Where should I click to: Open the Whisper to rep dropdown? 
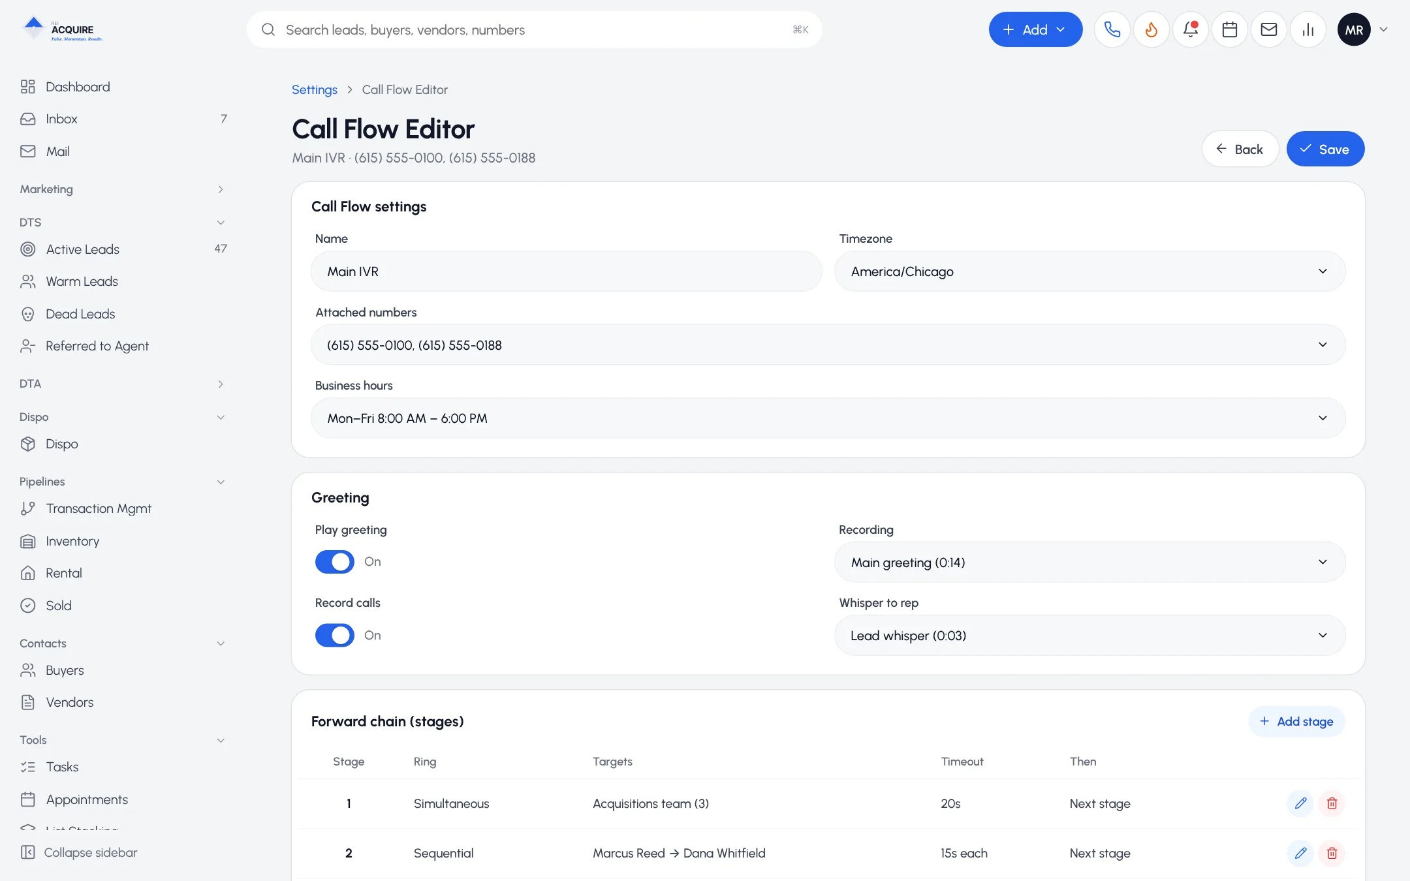click(1089, 636)
